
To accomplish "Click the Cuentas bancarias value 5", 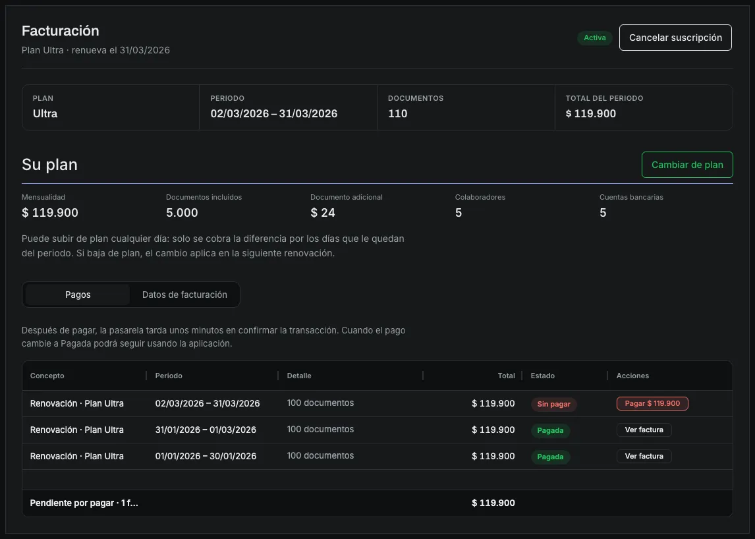I will click(x=603, y=213).
